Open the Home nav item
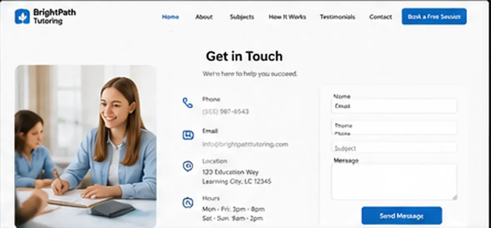 170,17
